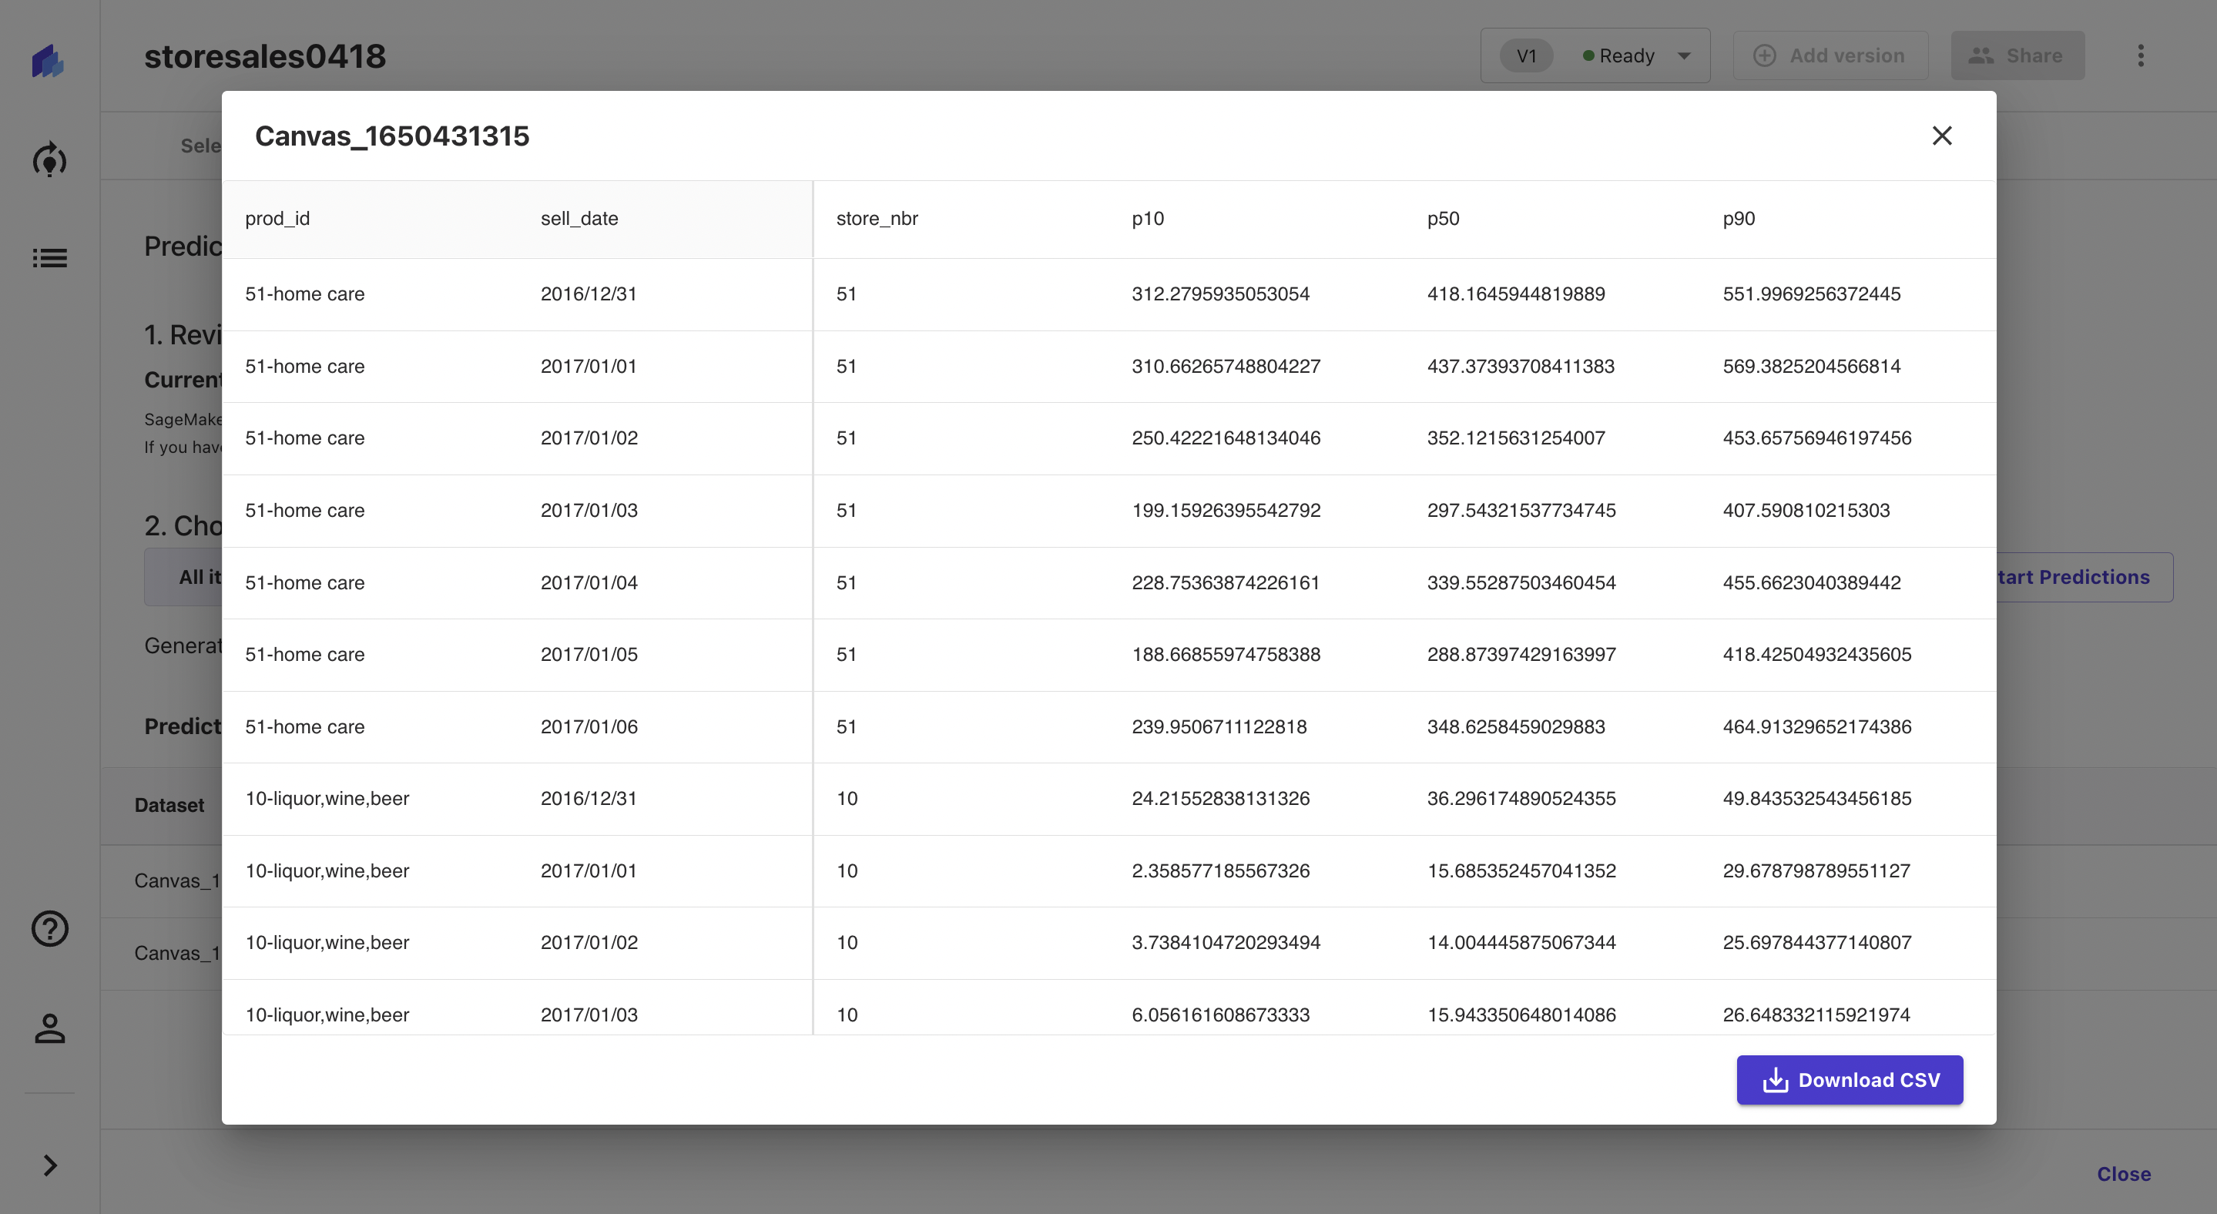The width and height of the screenshot is (2217, 1214).
Task: Click the p90 value 551.9969256372445
Action: pos(1811,294)
